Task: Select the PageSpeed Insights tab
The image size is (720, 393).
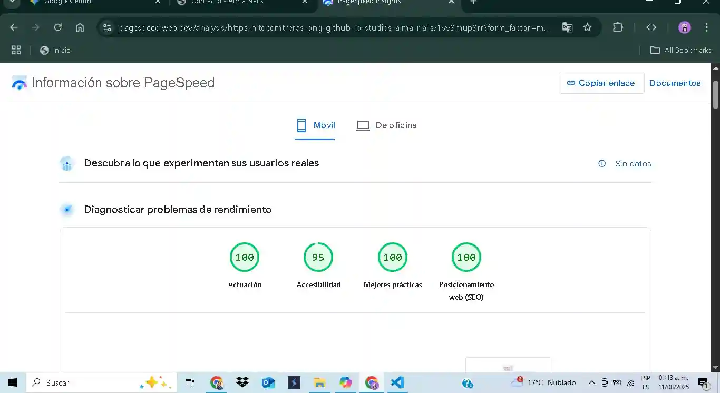Action: tap(389, 3)
